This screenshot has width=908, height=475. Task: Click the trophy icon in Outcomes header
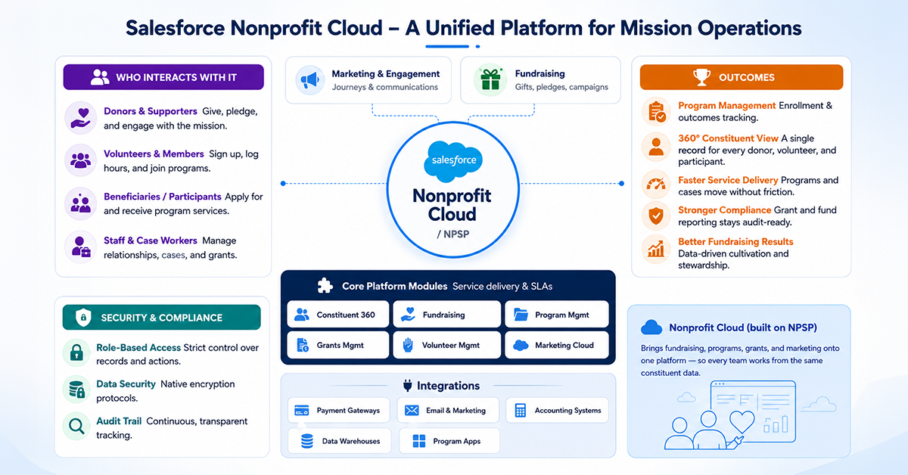(701, 77)
